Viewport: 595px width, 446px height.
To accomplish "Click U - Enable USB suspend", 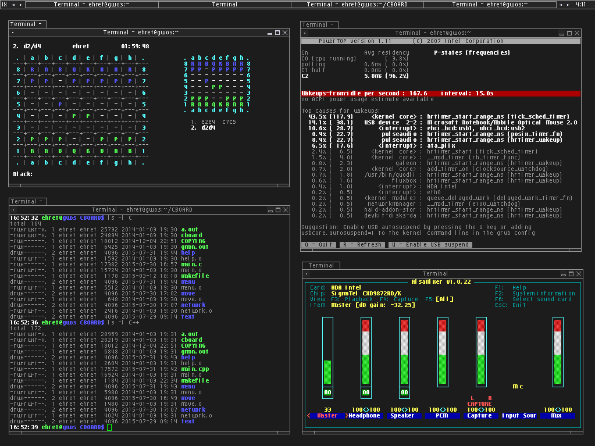I will (x=430, y=245).
